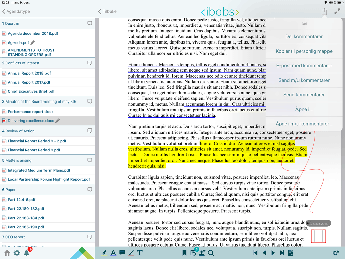The width and height of the screenshot is (345, 259).
Task: Tap the iBabs logo in header
Action: click(x=220, y=12)
